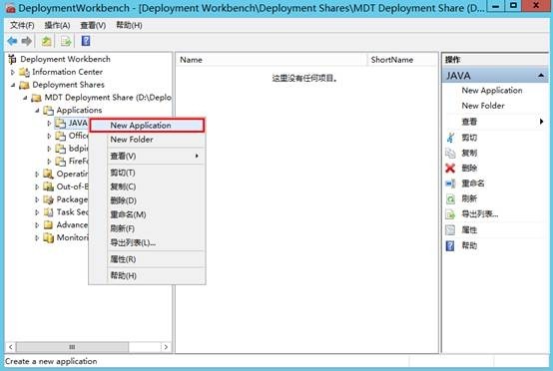Choose 刷新(F) in context menu
Image resolution: width=553 pixels, height=371 pixels.
(x=147, y=228)
